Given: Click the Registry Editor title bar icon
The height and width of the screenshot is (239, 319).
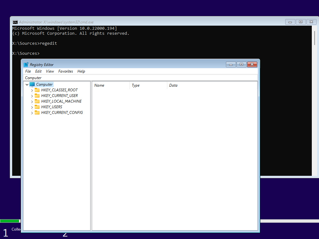Looking at the screenshot, I should pyautogui.click(x=26, y=65).
